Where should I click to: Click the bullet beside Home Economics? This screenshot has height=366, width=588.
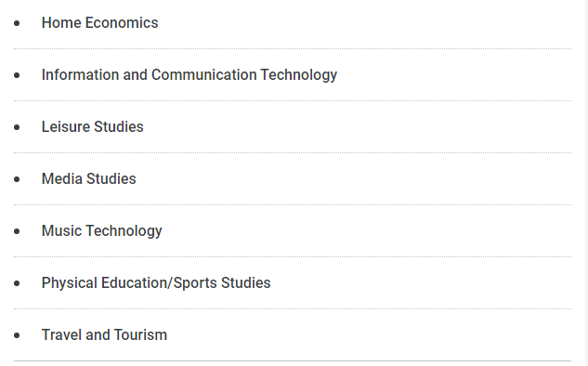(17, 23)
